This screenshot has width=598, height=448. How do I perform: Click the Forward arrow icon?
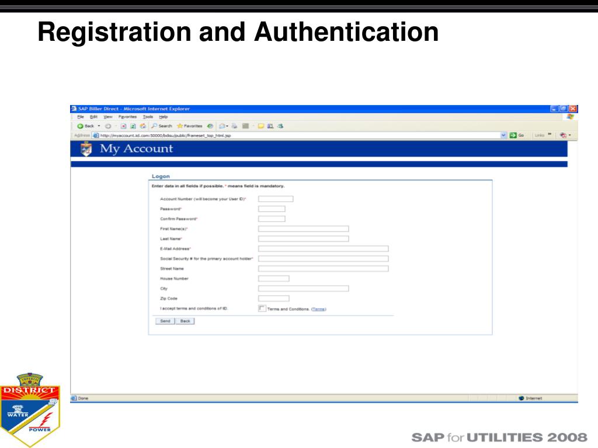point(108,126)
